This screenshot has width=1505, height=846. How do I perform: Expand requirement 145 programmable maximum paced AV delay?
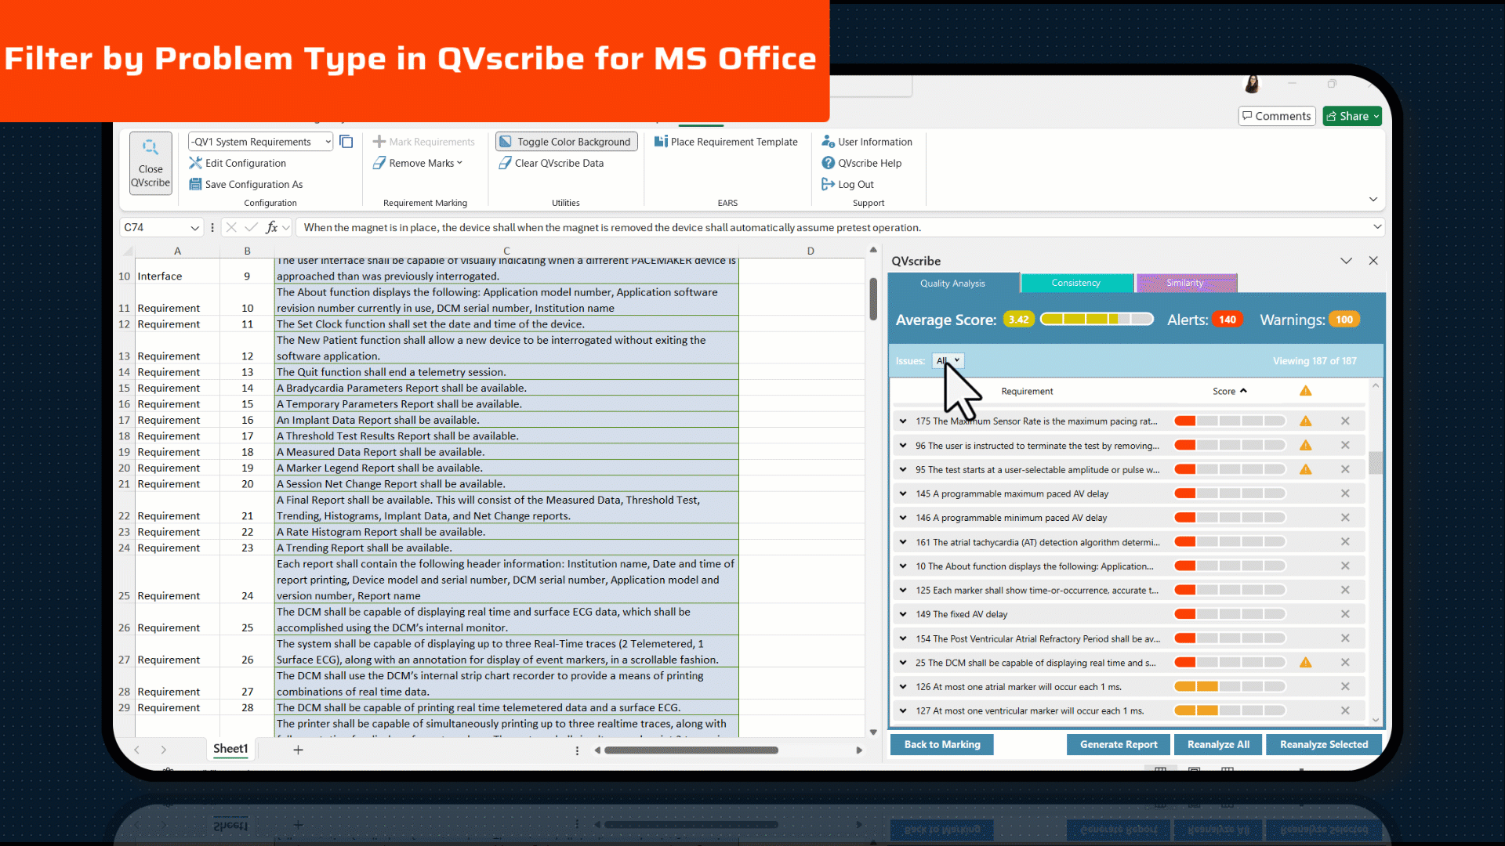(x=903, y=493)
